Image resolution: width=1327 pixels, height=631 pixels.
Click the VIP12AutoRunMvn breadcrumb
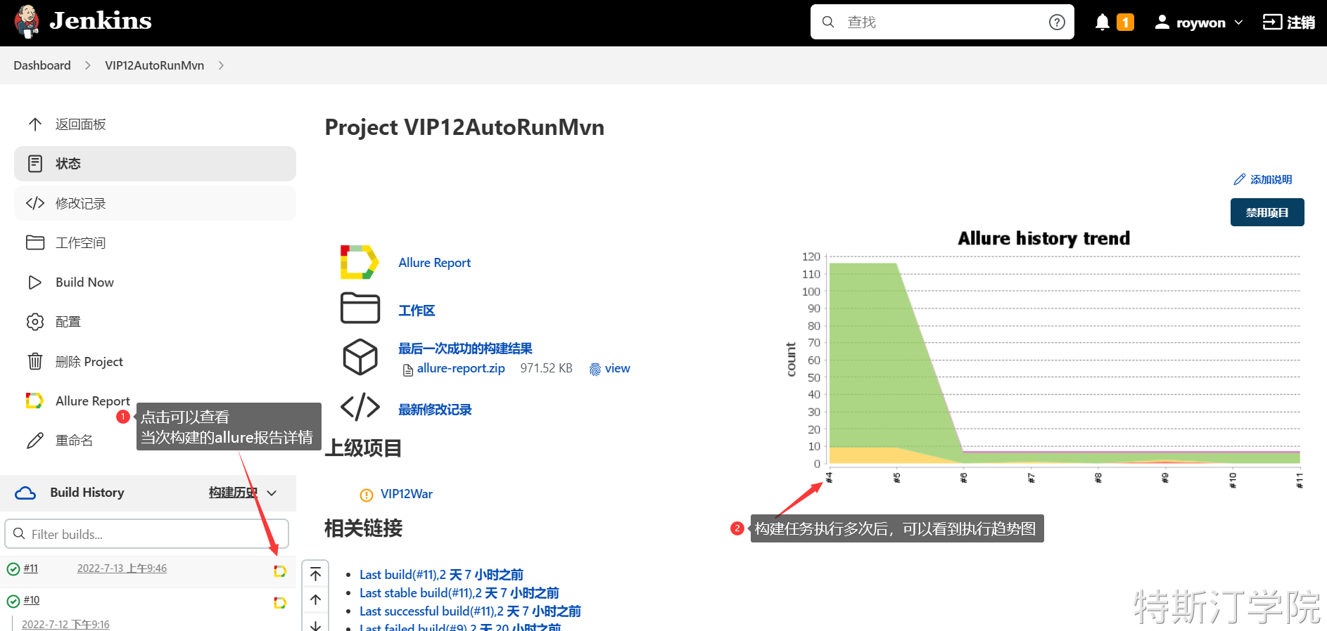pyautogui.click(x=154, y=65)
